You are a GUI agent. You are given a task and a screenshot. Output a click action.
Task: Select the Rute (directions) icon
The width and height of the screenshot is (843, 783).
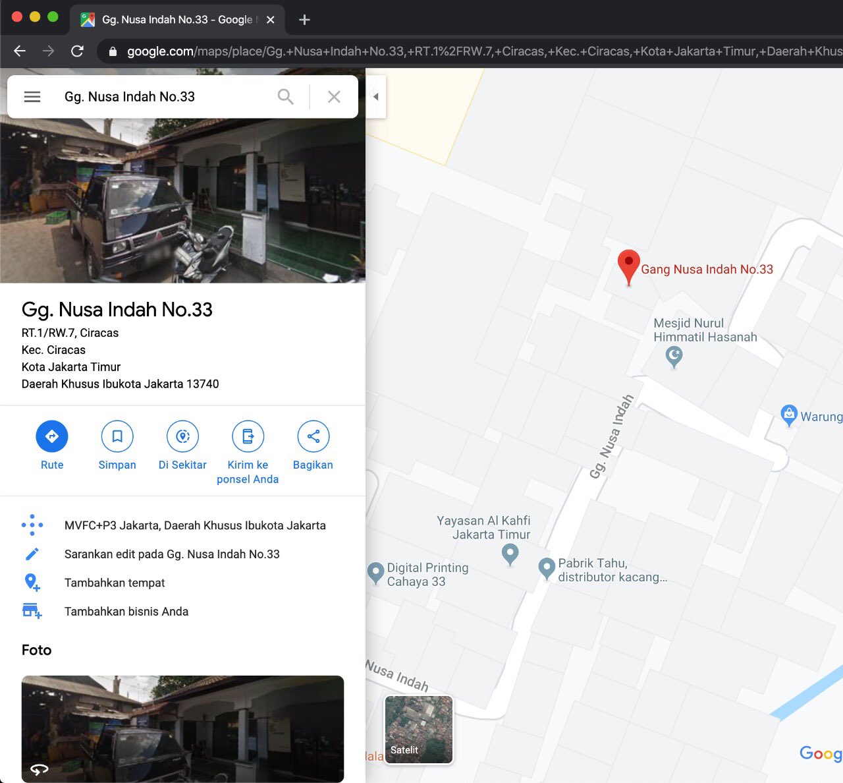pos(52,436)
